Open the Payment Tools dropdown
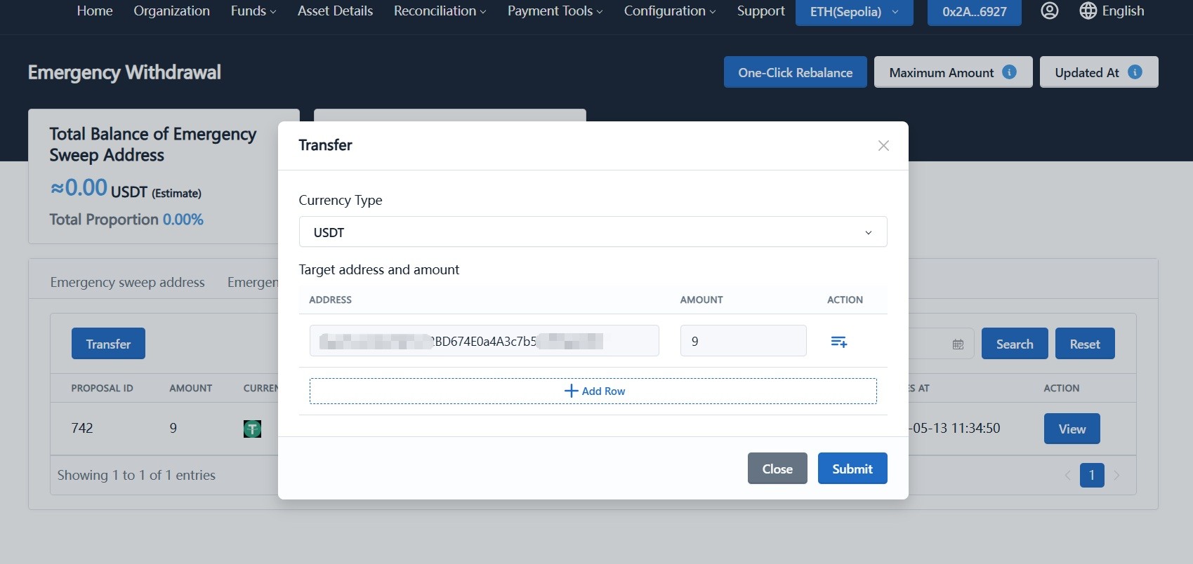 coord(555,11)
